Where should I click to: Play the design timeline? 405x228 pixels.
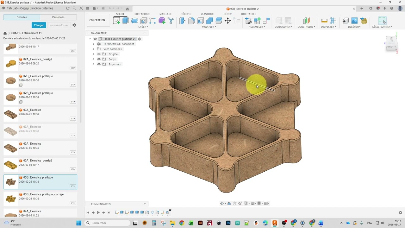[x=98, y=212]
